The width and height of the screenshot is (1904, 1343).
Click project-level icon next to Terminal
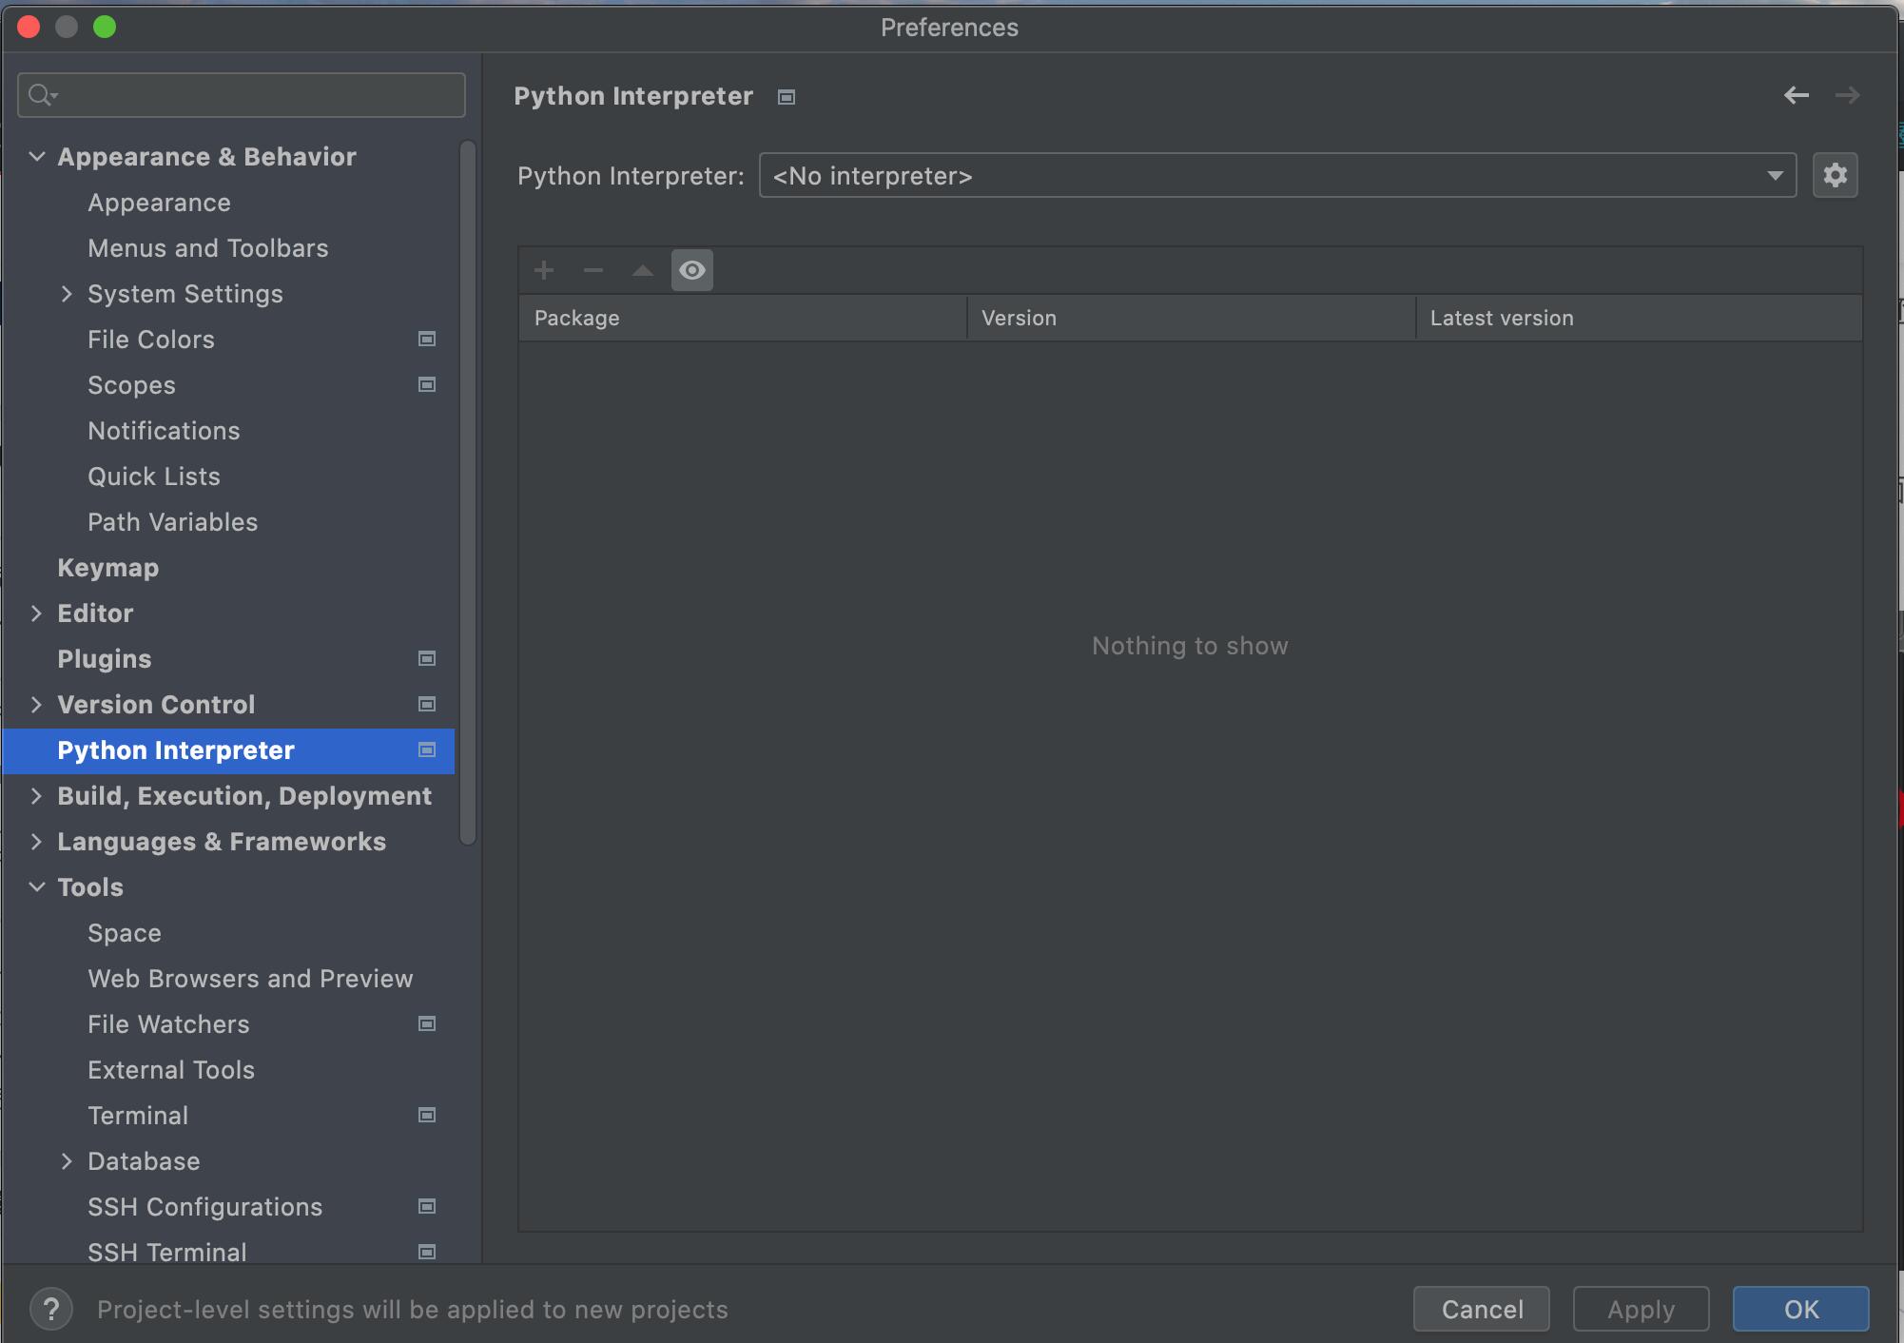point(427,1115)
